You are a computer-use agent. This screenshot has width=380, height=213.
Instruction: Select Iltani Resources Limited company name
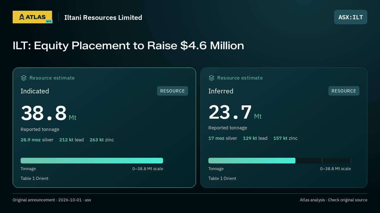click(x=103, y=18)
